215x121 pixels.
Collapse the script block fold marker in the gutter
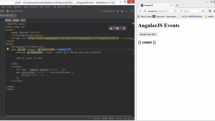tap(4, 67)
